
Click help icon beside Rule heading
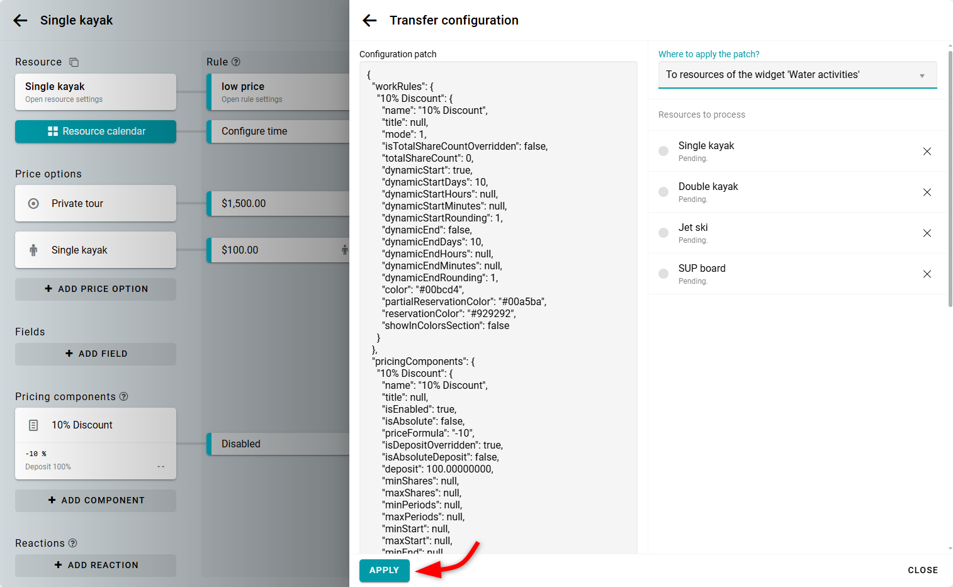(x=236, y=62)
